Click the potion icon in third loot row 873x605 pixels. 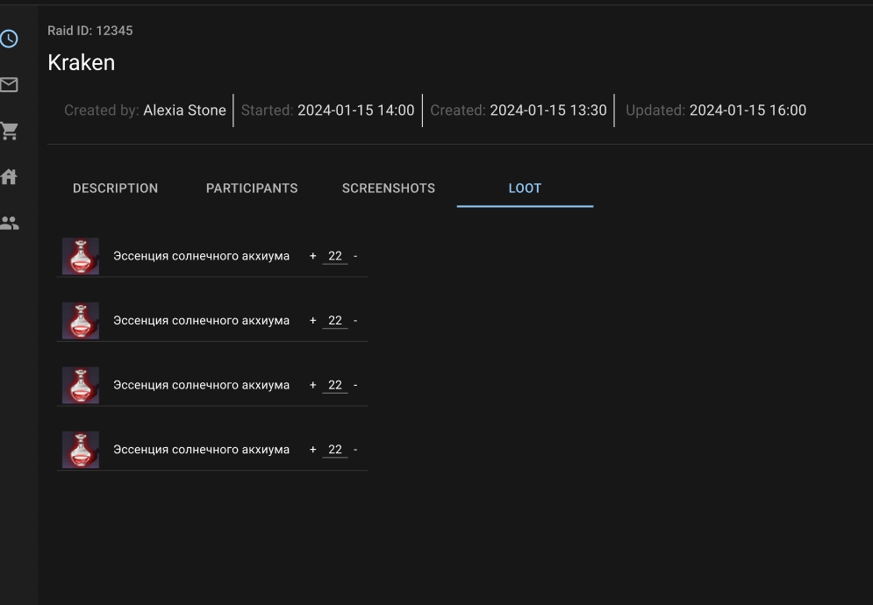81,385
